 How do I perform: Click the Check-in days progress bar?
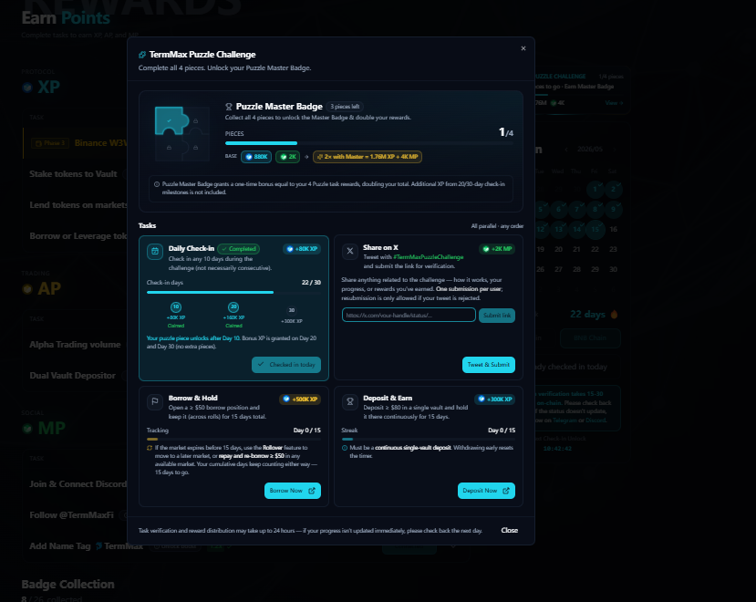click(233, 292)
